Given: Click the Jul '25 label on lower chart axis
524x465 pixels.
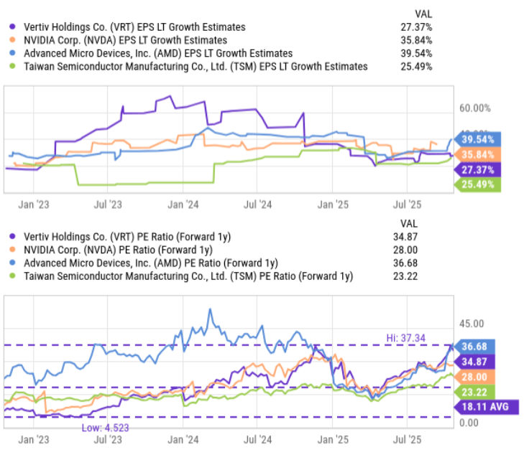Looking at the screenshot, I should point(407,440).
